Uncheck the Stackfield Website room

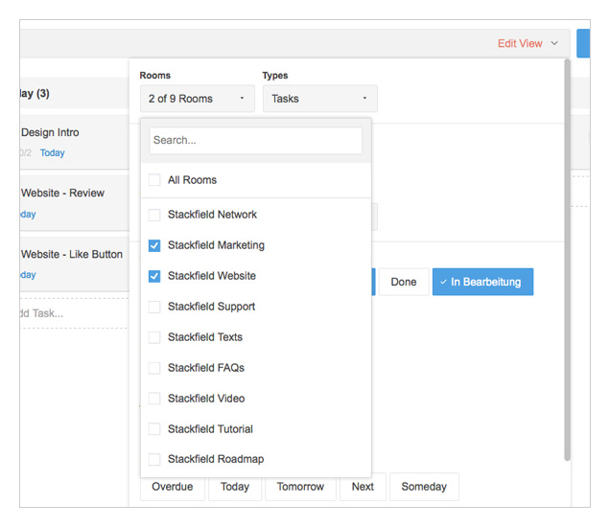pyautogui.click(x=154, y=276)
